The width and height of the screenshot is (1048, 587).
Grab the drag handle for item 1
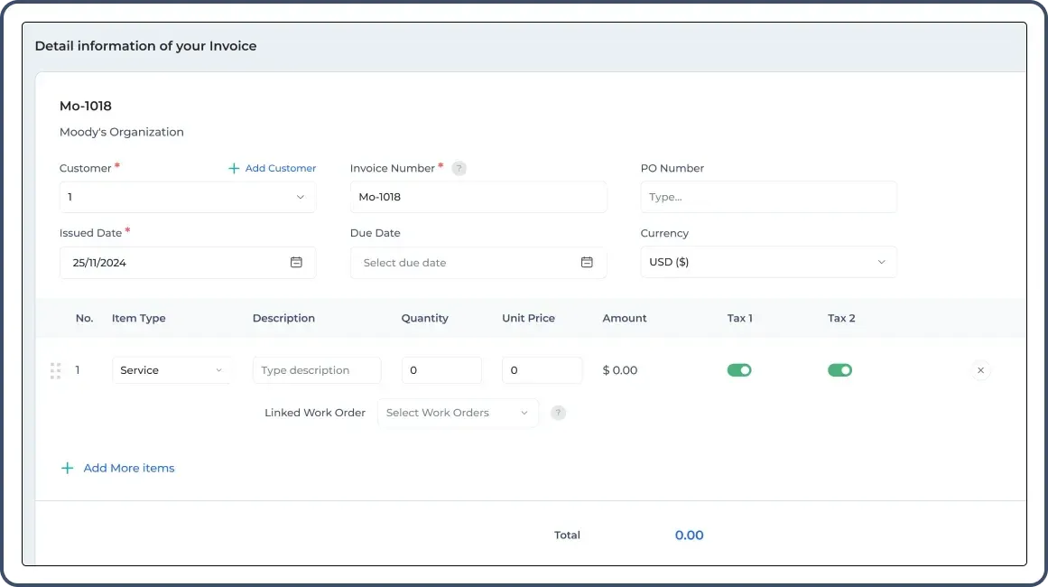point(55,369)
